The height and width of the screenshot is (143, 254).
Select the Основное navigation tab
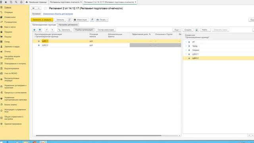[x=36, y=14]
